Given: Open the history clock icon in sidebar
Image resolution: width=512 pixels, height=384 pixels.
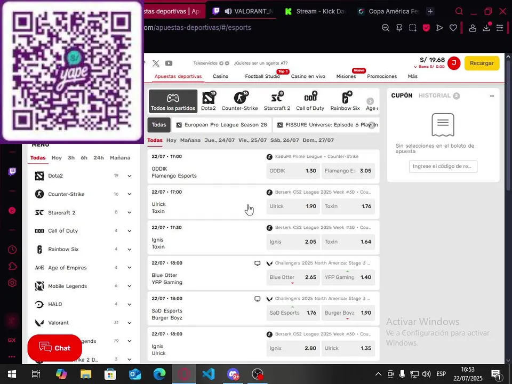Looking at the screenshot, I should pyautogui.click(x=12, y=250).
